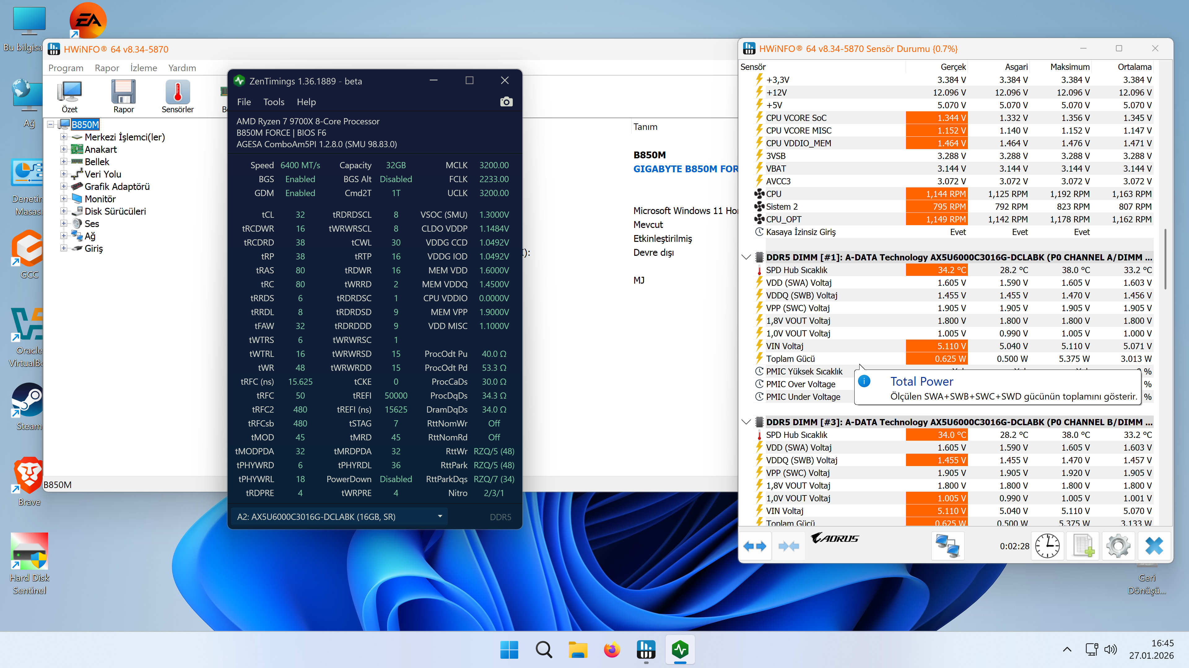Viewport: 1189px width, 668px height.
Task: Click the sensor window vertical scrollbar
Action: click(x=1165, y=259)
